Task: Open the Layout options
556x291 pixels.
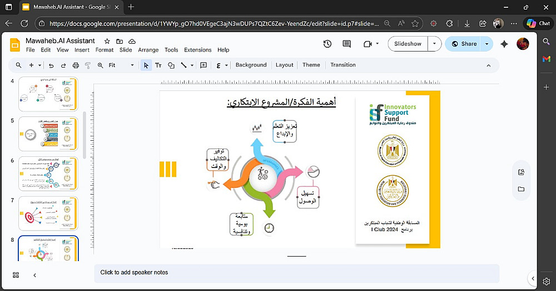Action: coord(284,65)
